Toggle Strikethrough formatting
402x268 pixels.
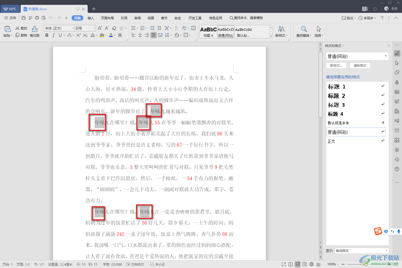69,35
